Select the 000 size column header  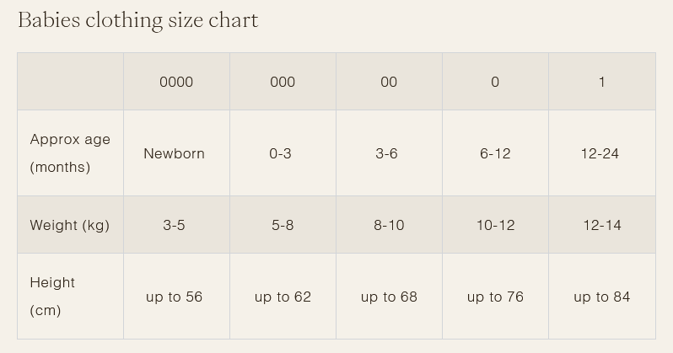[283, 82]
